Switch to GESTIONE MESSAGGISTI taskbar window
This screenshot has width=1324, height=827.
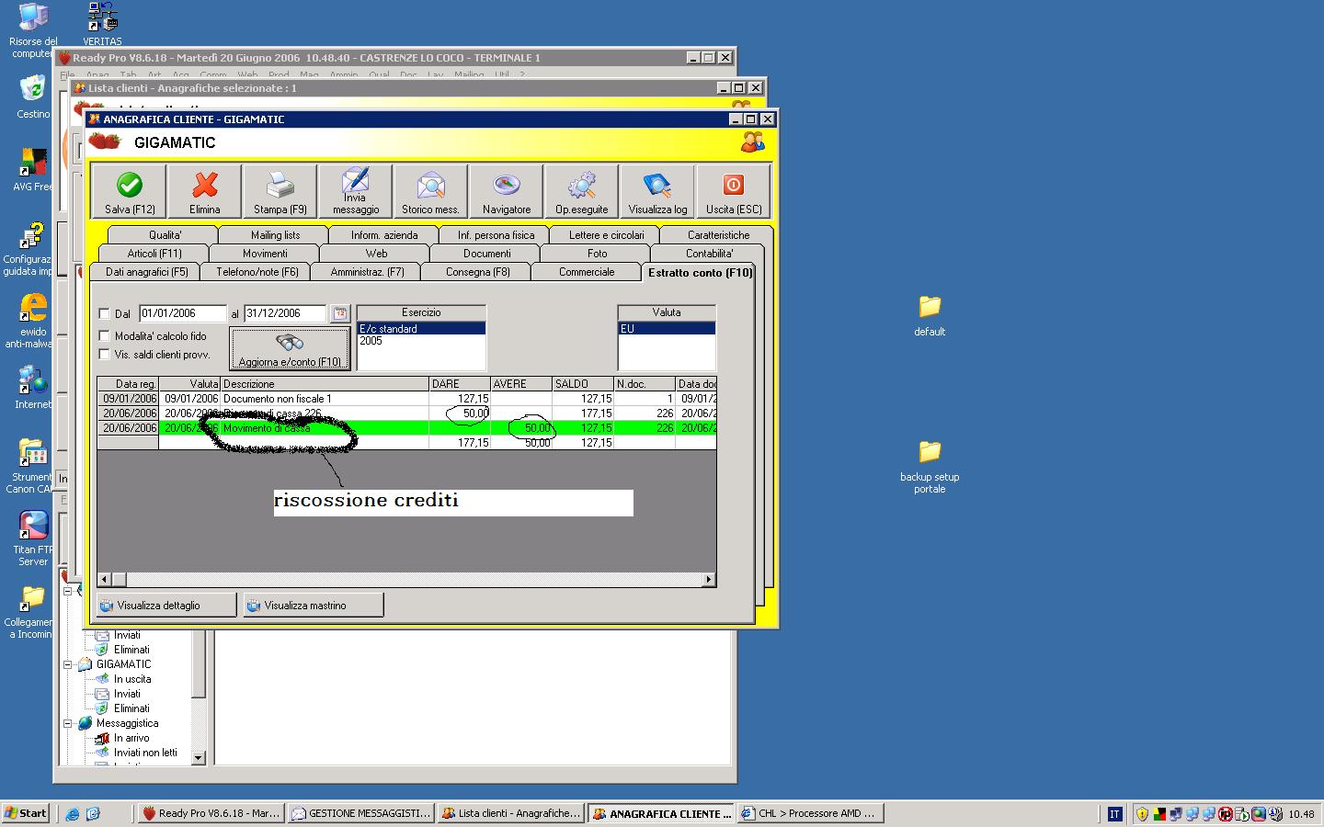[x=361, y=813]
